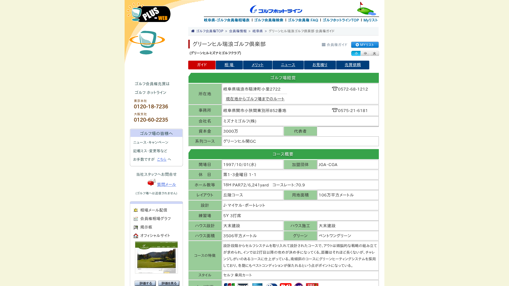
Task: Open the 売買依頼 tab
Action: click(x=353, y=65)
